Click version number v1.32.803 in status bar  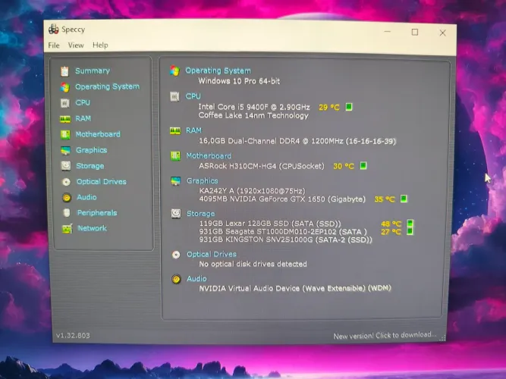73,336
